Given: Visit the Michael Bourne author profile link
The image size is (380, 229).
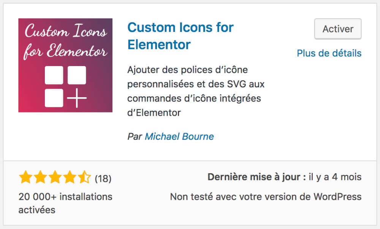Looking at the screenshot, I should coord(179,136).
